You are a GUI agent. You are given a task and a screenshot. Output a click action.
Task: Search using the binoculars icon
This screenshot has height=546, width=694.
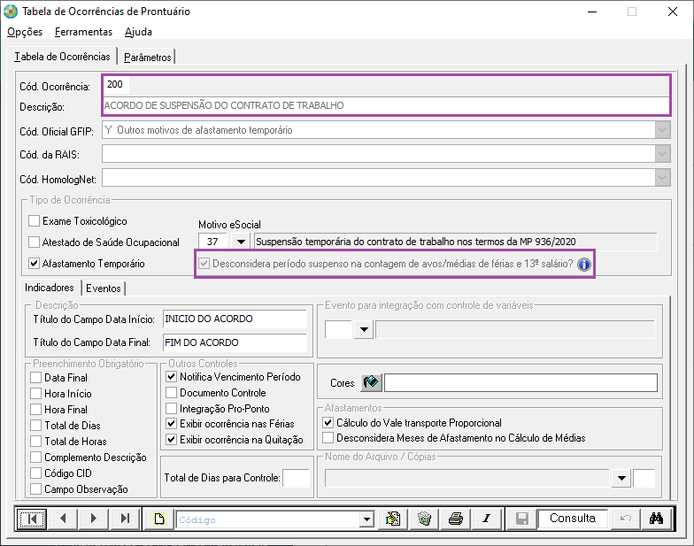[x=657, y=519]
